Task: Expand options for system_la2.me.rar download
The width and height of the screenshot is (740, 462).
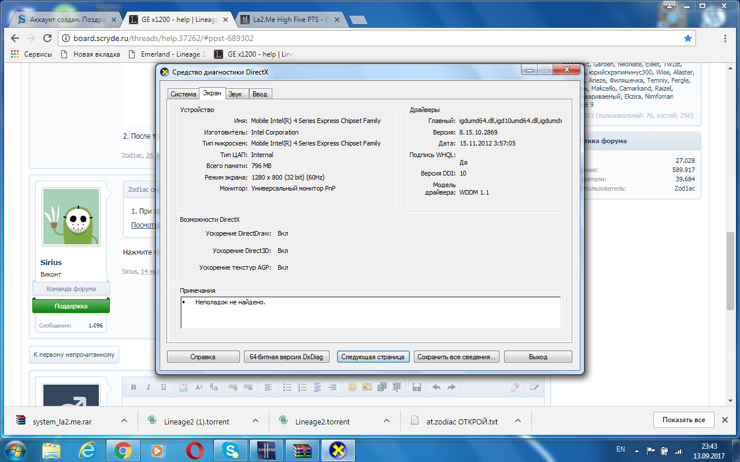Action: (124, 421)
